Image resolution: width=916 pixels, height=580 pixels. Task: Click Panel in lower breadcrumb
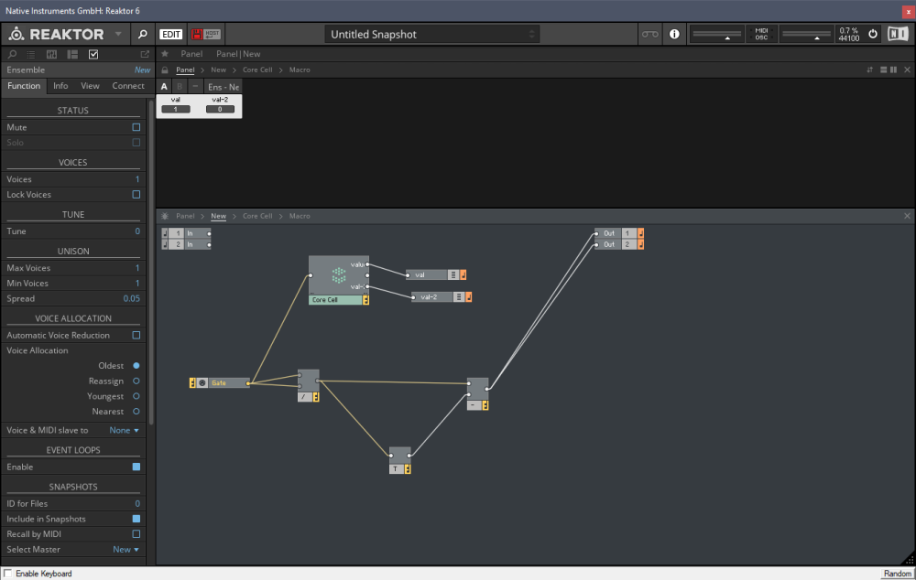tap(185, 216)
